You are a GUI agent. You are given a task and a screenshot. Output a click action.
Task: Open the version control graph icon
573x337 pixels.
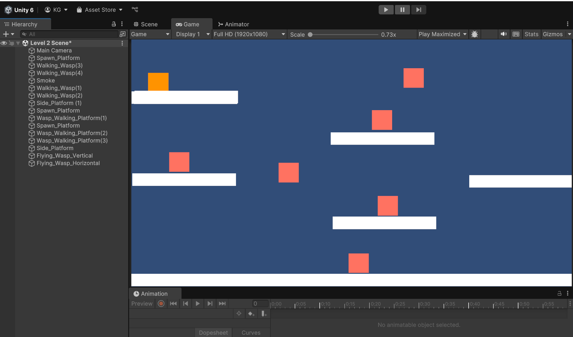[x=135, y=10]
